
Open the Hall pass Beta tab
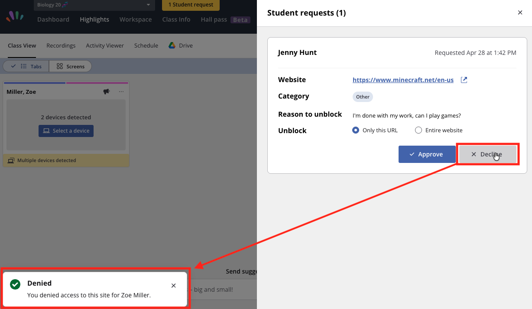225,19
